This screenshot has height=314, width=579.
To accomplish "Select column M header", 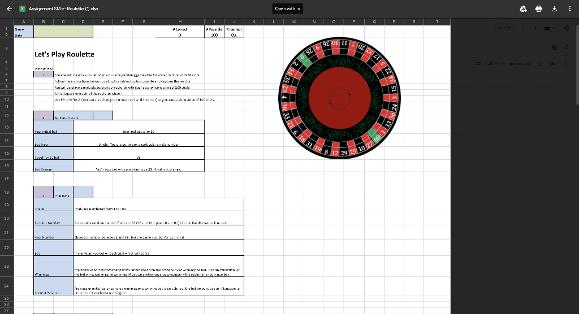I will 294,22.
